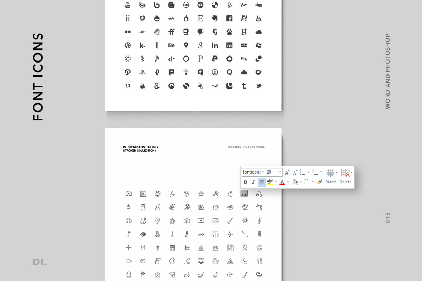
Task: Select the PlayStation font icon
Action: (142, 72)
